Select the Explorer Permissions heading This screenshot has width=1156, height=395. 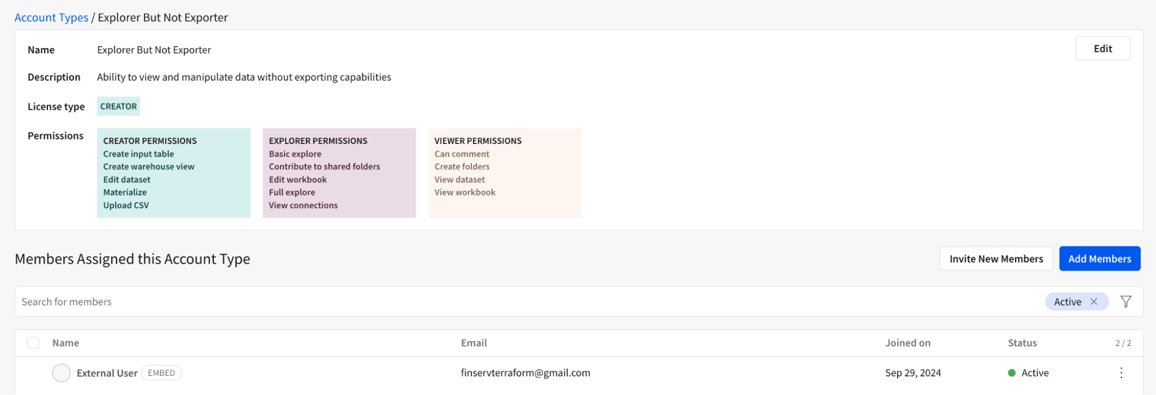(x=318, y=141)
